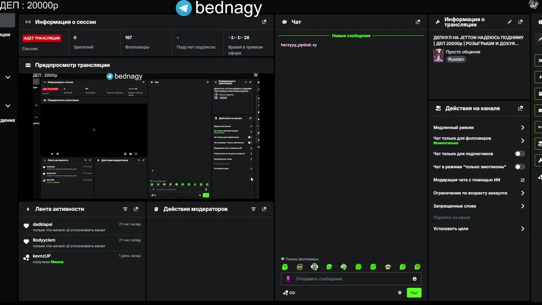Click the -1:-1:-26 live time value

pos(239,38)
